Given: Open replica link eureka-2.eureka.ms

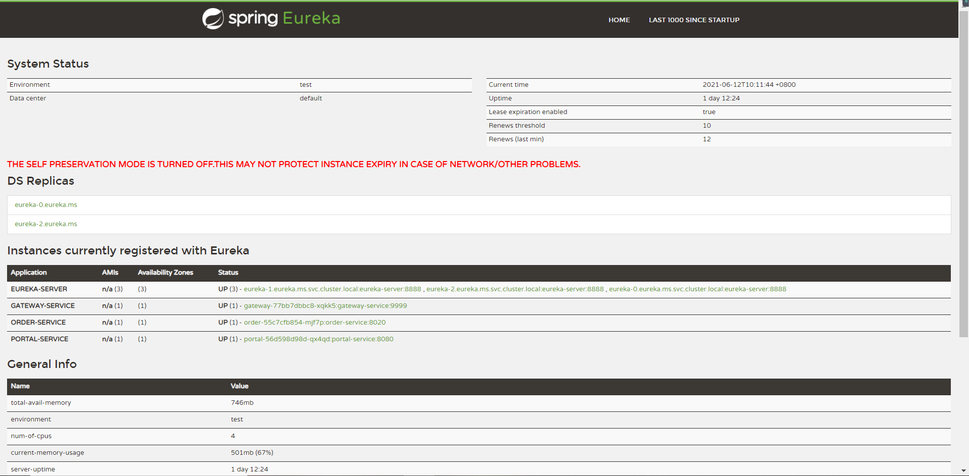Looking at the screenshot, I should 46,224.
